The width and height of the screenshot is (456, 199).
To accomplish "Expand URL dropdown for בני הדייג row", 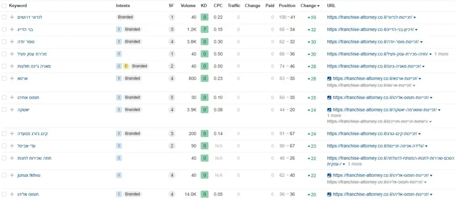I will coord(416,30).
